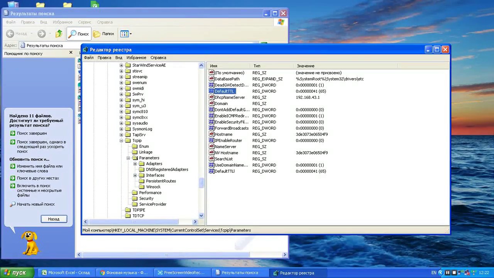Click the Папки toolbar button
The width and height of the screenshot is (494, 278).
pos(104,34)
